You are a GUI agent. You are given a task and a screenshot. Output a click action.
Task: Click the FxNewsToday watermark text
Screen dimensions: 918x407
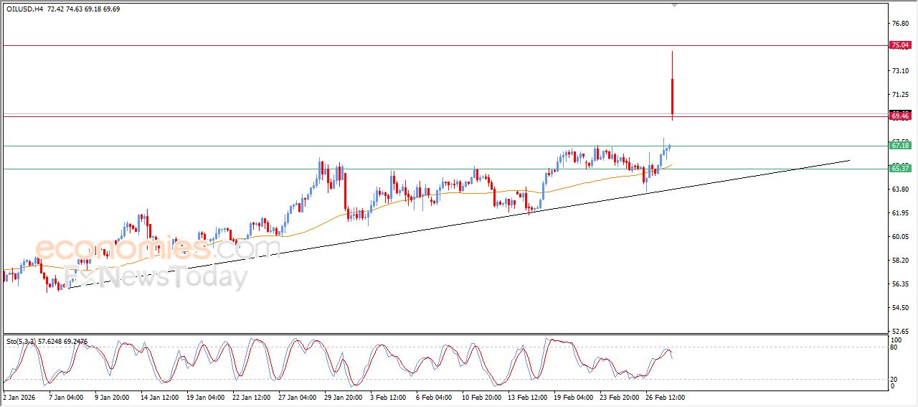[x=155, y=276]
